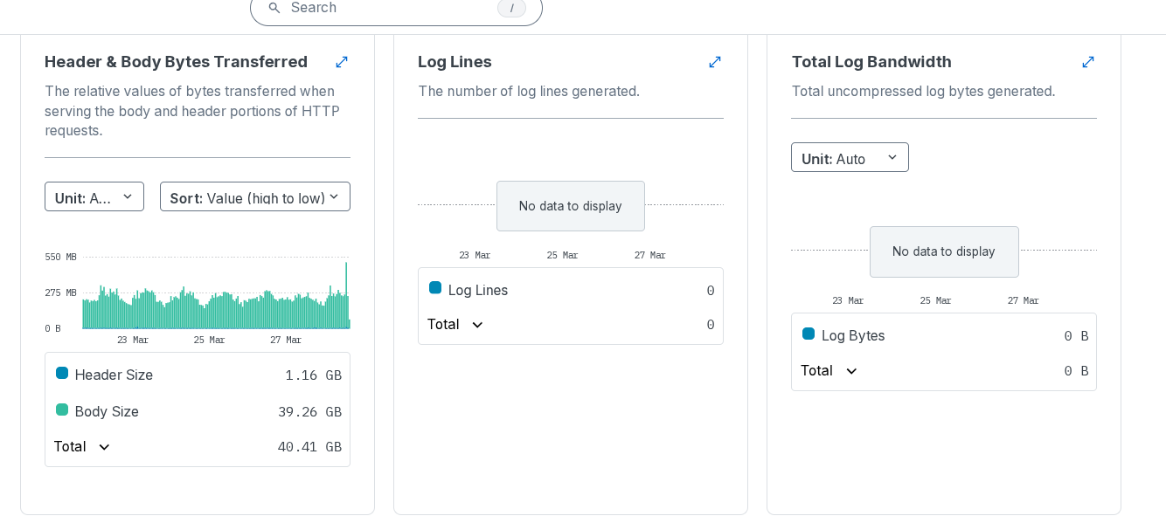Open the Unit: Auto dropdown in Log Bandwidth
The width and height of the screenshot is (1166, 523).
click(850, 158)
